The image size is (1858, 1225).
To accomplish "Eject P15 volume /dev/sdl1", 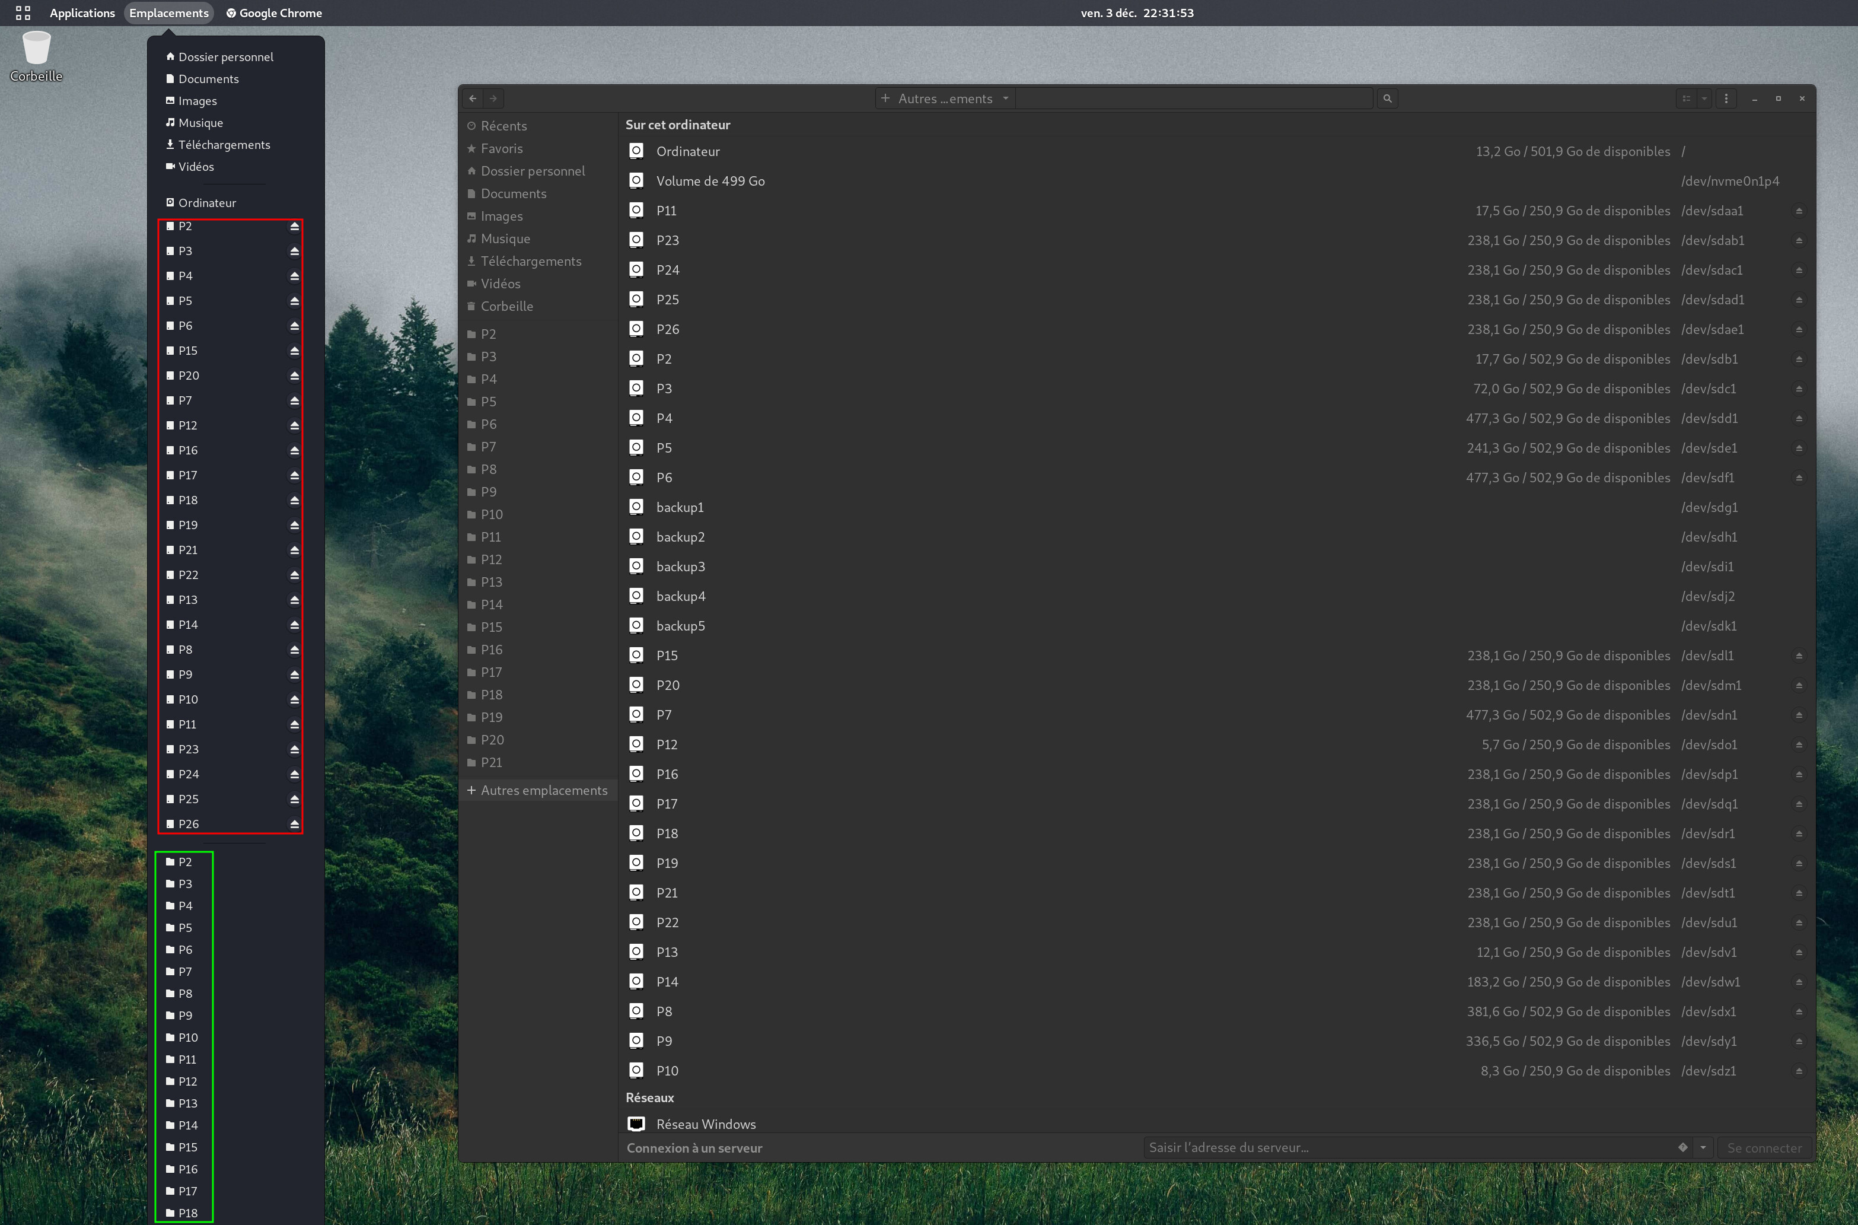I will [1799, 656].
